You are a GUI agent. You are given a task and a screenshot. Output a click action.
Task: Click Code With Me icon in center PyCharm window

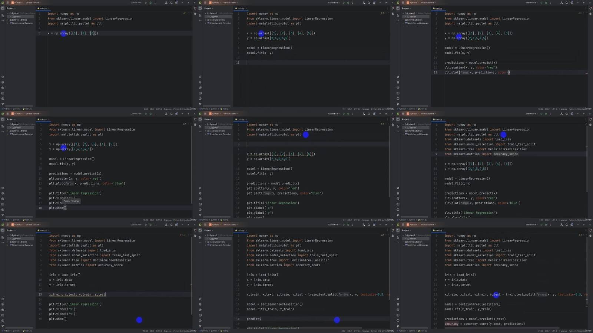[364, 114]
